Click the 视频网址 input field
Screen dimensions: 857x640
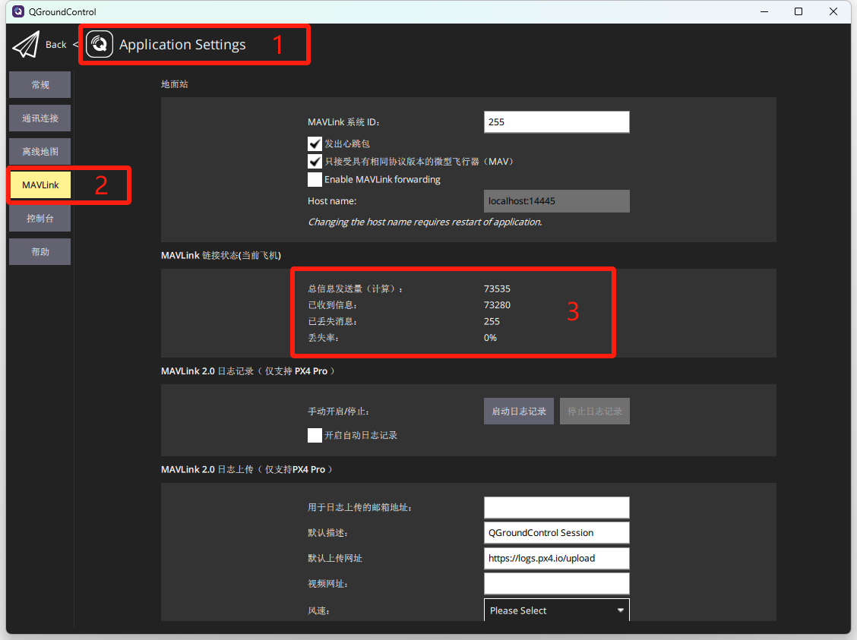[x=556, y=584]
